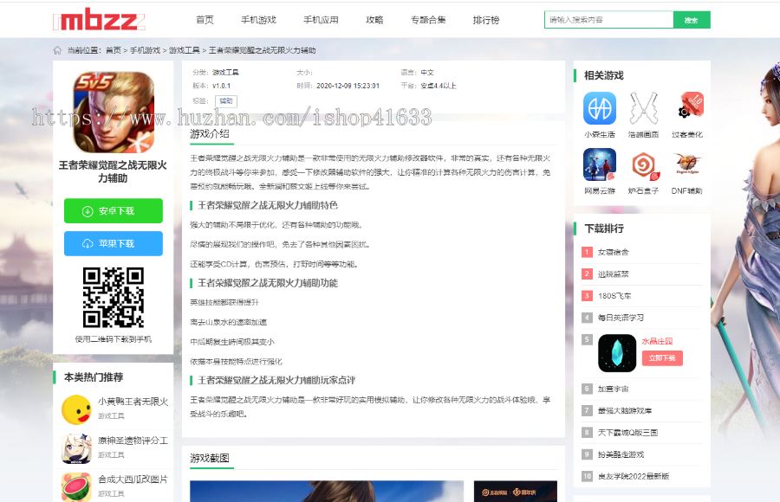
Task: Click the 苹果下载 blue button
Action: [114, 243]
